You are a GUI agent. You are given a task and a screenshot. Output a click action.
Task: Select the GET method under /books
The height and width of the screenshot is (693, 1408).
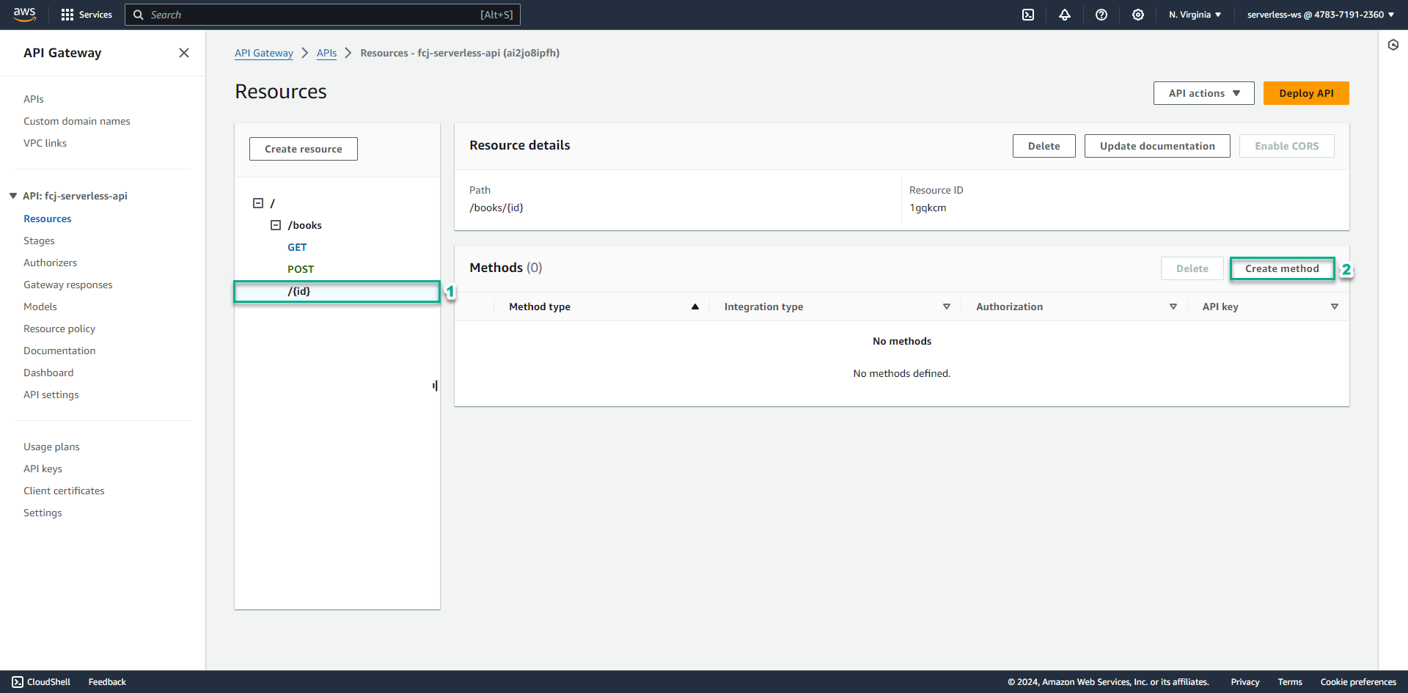[297, 247]
